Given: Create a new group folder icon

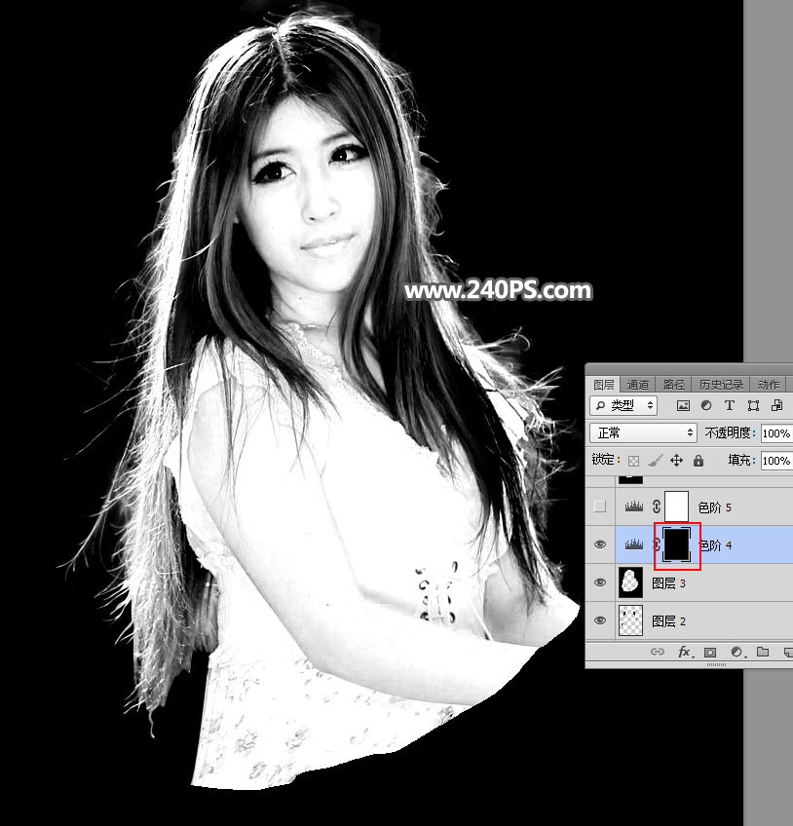Looking at the screenshot, I should tap(763, 653).
